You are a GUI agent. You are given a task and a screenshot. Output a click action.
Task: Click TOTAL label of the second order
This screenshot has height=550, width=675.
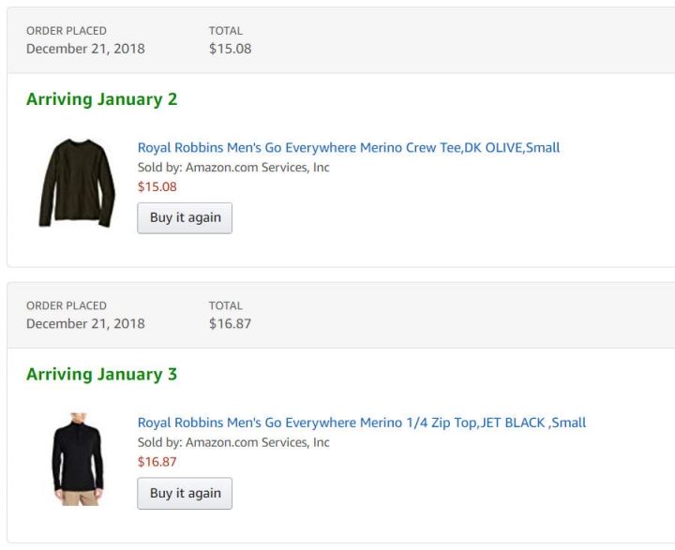[225, 305]
